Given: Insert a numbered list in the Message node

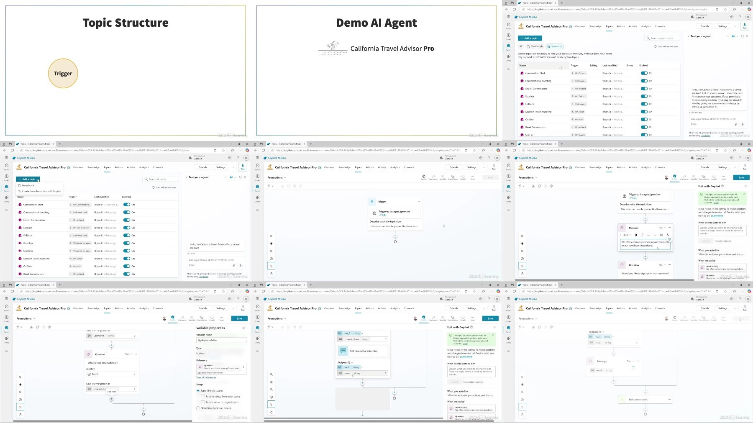Looking at the screenshot, I should 655,235.
